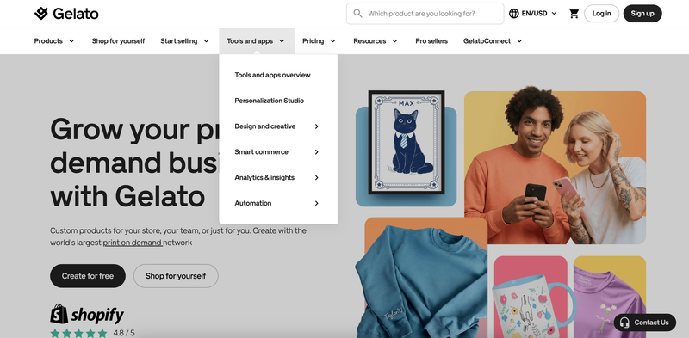The width and height of the screenshot is (689, 338).
Task: Expand the Resources menu
Action: [x=376, y=40]
